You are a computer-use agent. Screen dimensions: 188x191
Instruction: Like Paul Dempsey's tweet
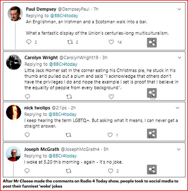tap(111, 42)
